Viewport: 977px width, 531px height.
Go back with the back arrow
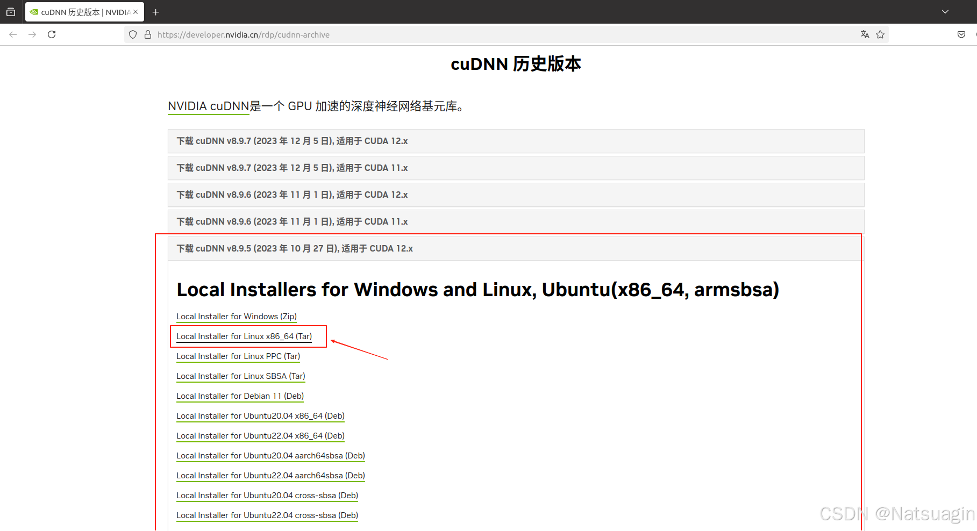(13, 34)
